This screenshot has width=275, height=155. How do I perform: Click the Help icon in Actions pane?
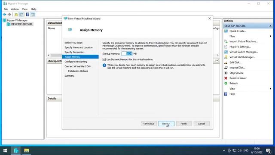(x=226, y=94)
